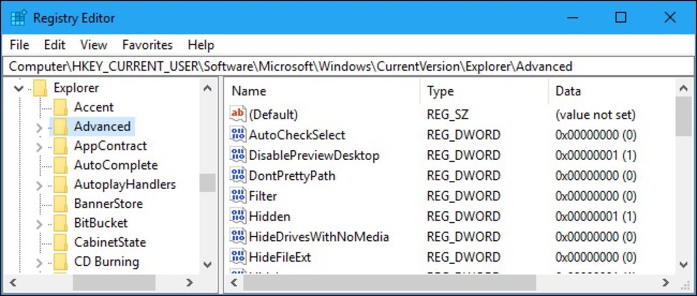Click the CD Burning folder icon
The width and height of the screenshot is (697, 296).
(x=60, y=262)
